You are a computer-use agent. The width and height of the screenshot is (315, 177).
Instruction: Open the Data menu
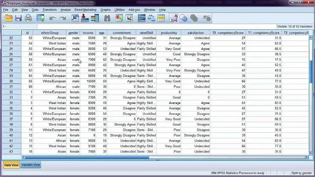35,10
